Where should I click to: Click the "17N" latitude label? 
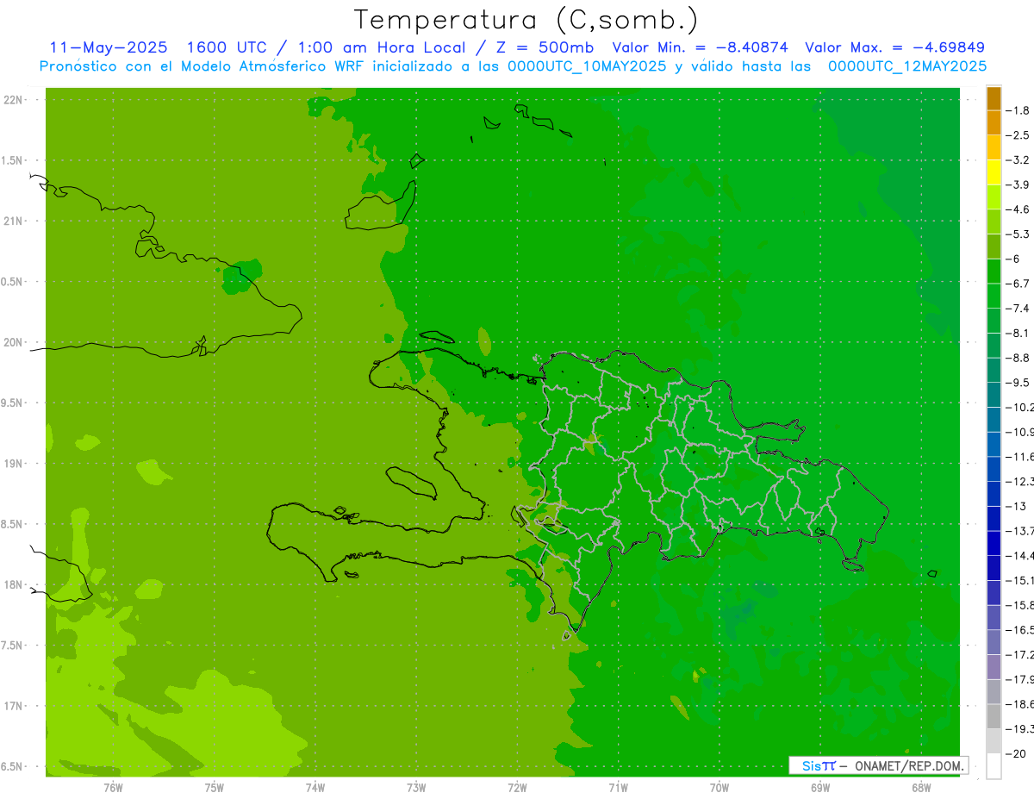tap(13, 706)
